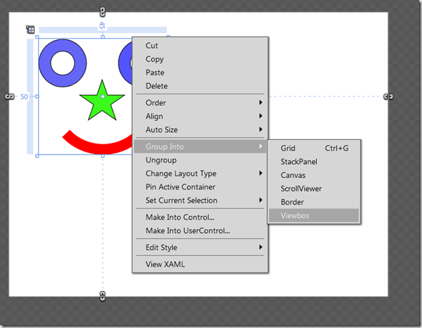This screenshot has width=422, height=328.
Task: Group selection into Border
Action: [314, 202]
